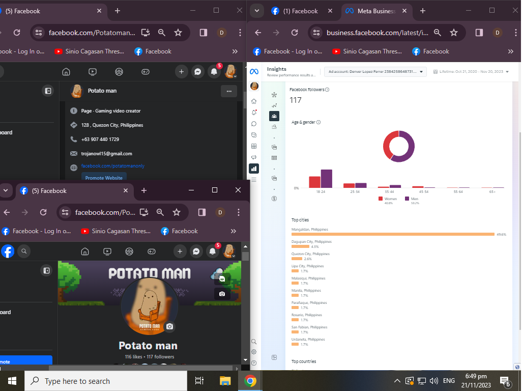Open Messenger in the upper-left Facebook window

coord(198,72)
